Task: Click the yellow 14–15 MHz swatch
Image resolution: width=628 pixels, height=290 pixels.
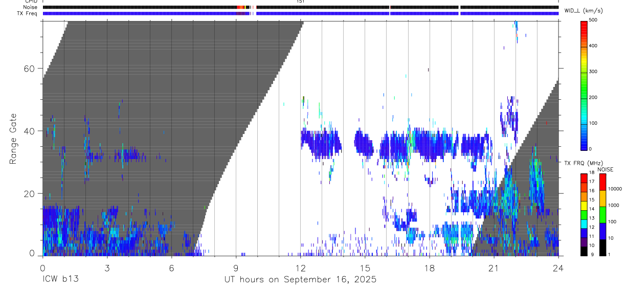Action: click(584, 206)
